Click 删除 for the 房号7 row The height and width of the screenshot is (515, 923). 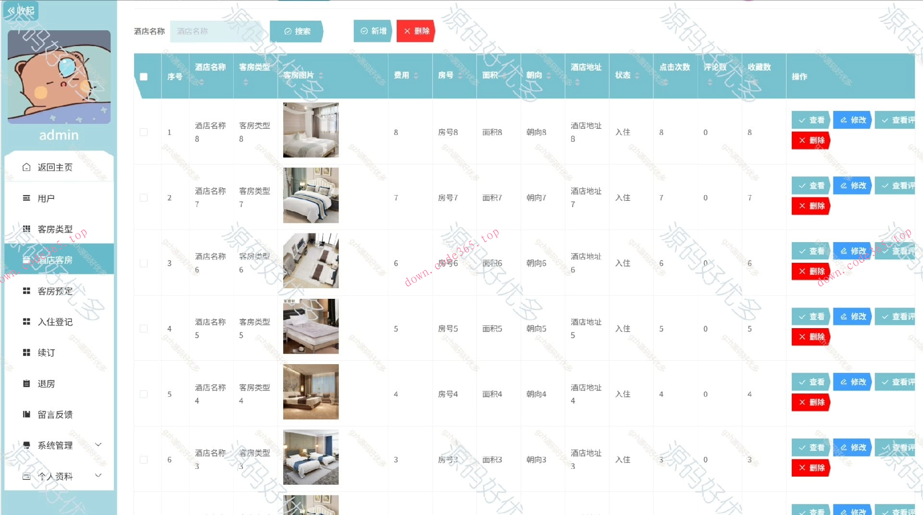pos(811,206)
